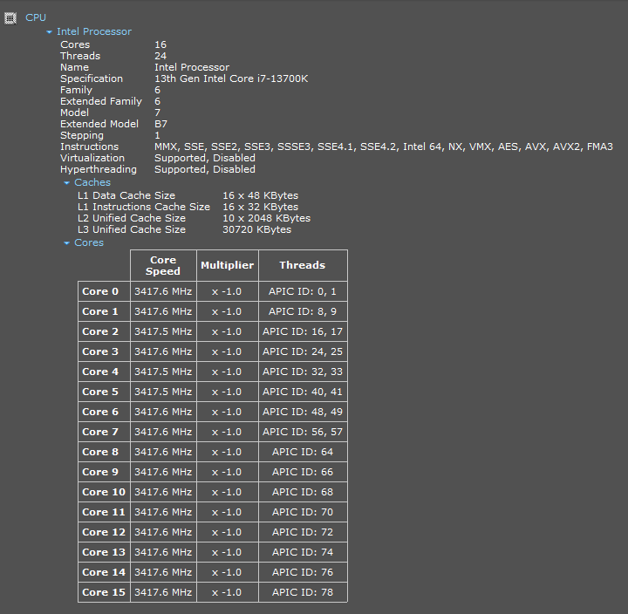Screen dimensions: 628x614
Task: Click the Instructions row value text
Action: point(384,147)
